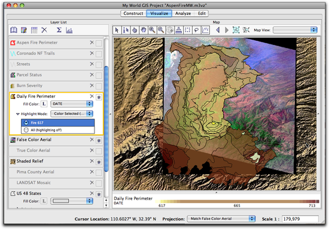
Task: Select All (highlighting off) radio option
Action: [26, 130]
